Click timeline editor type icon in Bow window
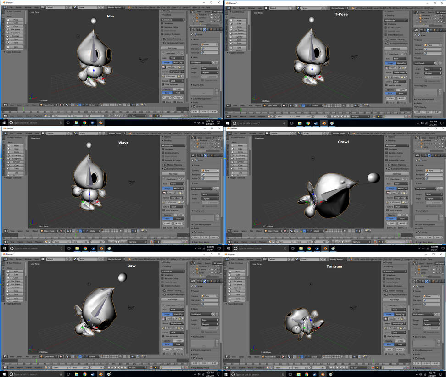446x377 pixels. [x=5, y=367]
